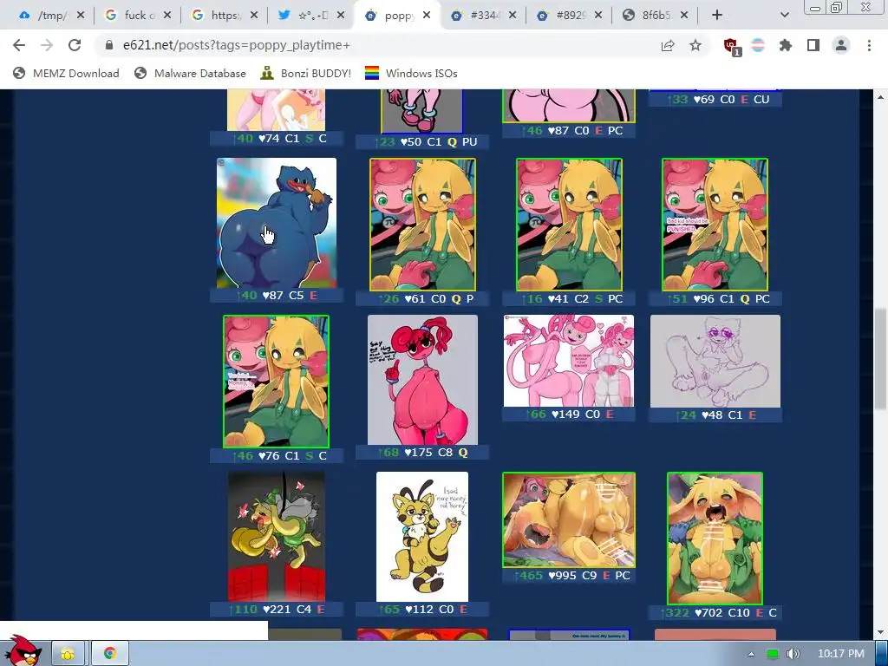Close the active poppy tab
The width and height of the screenshot is (888, 666).
coord(427,16)
